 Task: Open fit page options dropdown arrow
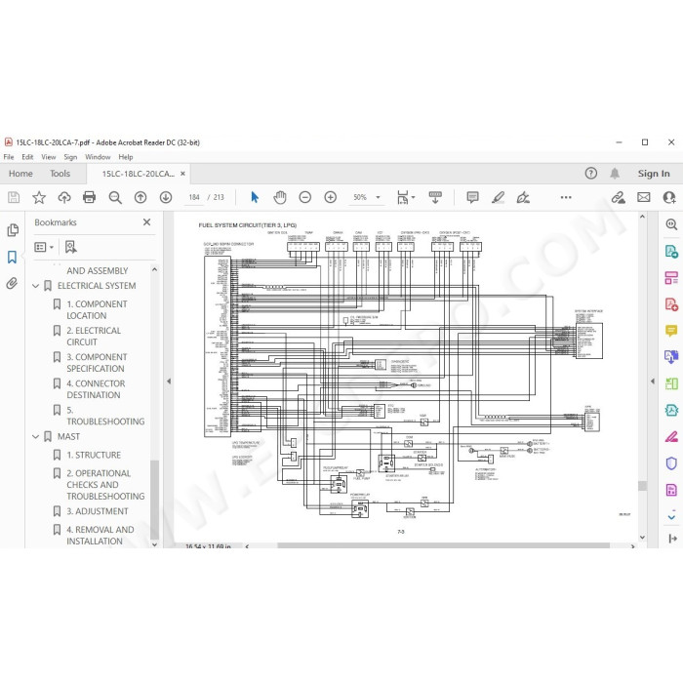[x=413, y=197]
